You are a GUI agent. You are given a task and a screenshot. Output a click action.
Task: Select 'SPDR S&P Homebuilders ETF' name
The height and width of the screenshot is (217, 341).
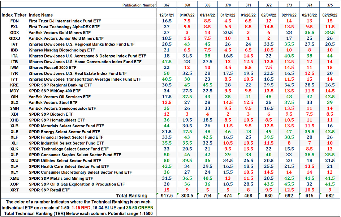[57, 120]
